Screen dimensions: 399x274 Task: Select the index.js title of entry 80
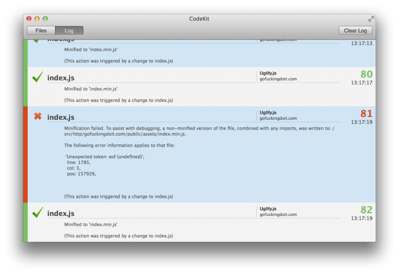point(61,78)
